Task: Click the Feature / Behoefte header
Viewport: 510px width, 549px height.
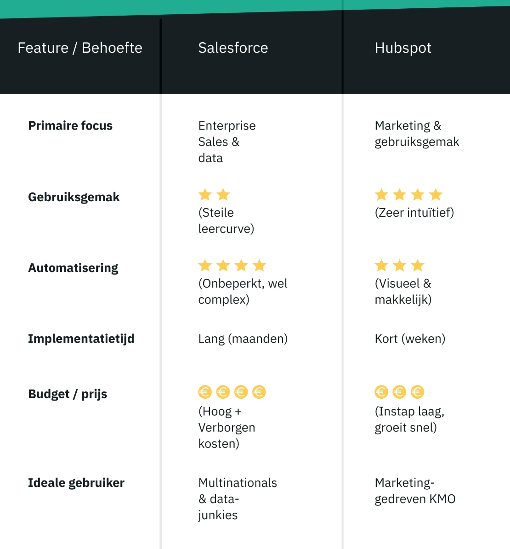Action: [x=80, y=48]
